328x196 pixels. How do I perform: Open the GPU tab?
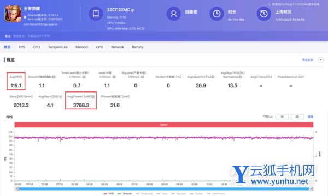coord(99,47)
